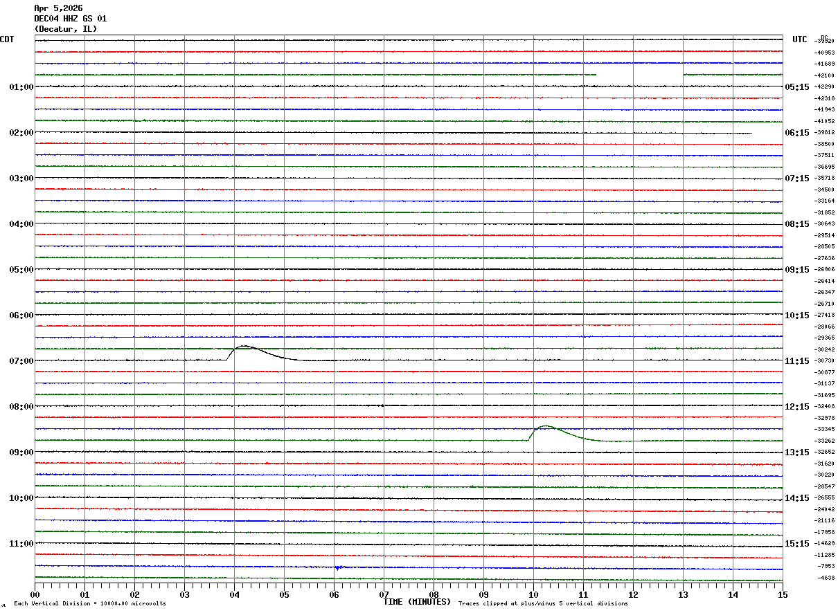
Task: Select the DC offset value -30242
Action: point(825,349)
